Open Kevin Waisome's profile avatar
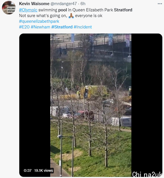Image resolution: width=164 pixels, height=178 pixels. pos(9,8)
